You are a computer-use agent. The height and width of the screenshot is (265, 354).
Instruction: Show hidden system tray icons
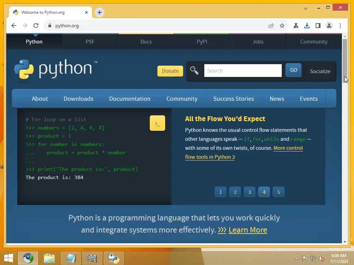point(296,258)
